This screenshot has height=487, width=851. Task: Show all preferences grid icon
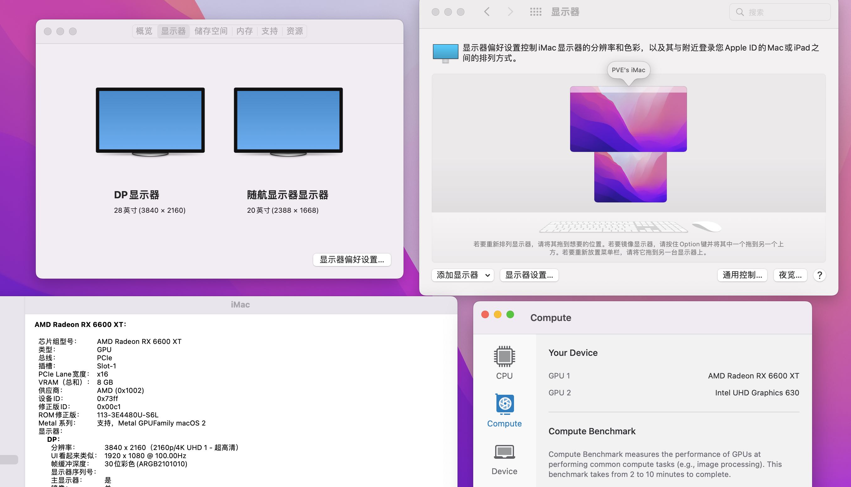pos(536,12)
